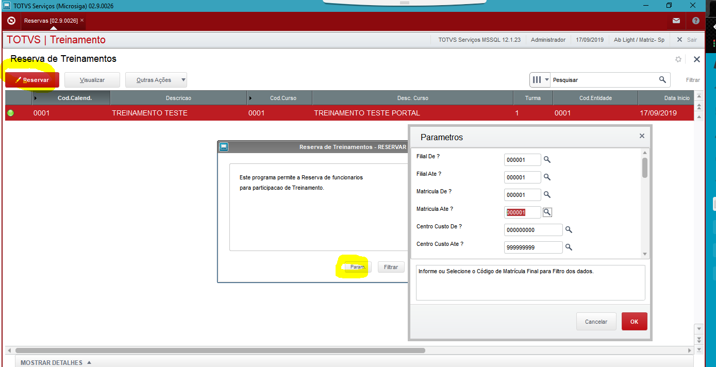This screenshot has height=367, width=716.
Task: Click lookup magnifier for Centro Custo Ate
Action: (569, 247)
